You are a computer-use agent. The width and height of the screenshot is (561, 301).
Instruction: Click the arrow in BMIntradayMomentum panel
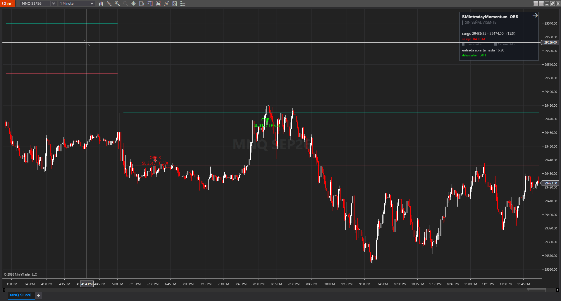click(535, 15)
